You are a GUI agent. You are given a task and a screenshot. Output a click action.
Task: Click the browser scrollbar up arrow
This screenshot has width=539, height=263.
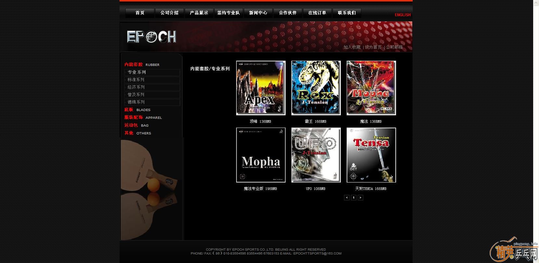click(x=536, y=2)
